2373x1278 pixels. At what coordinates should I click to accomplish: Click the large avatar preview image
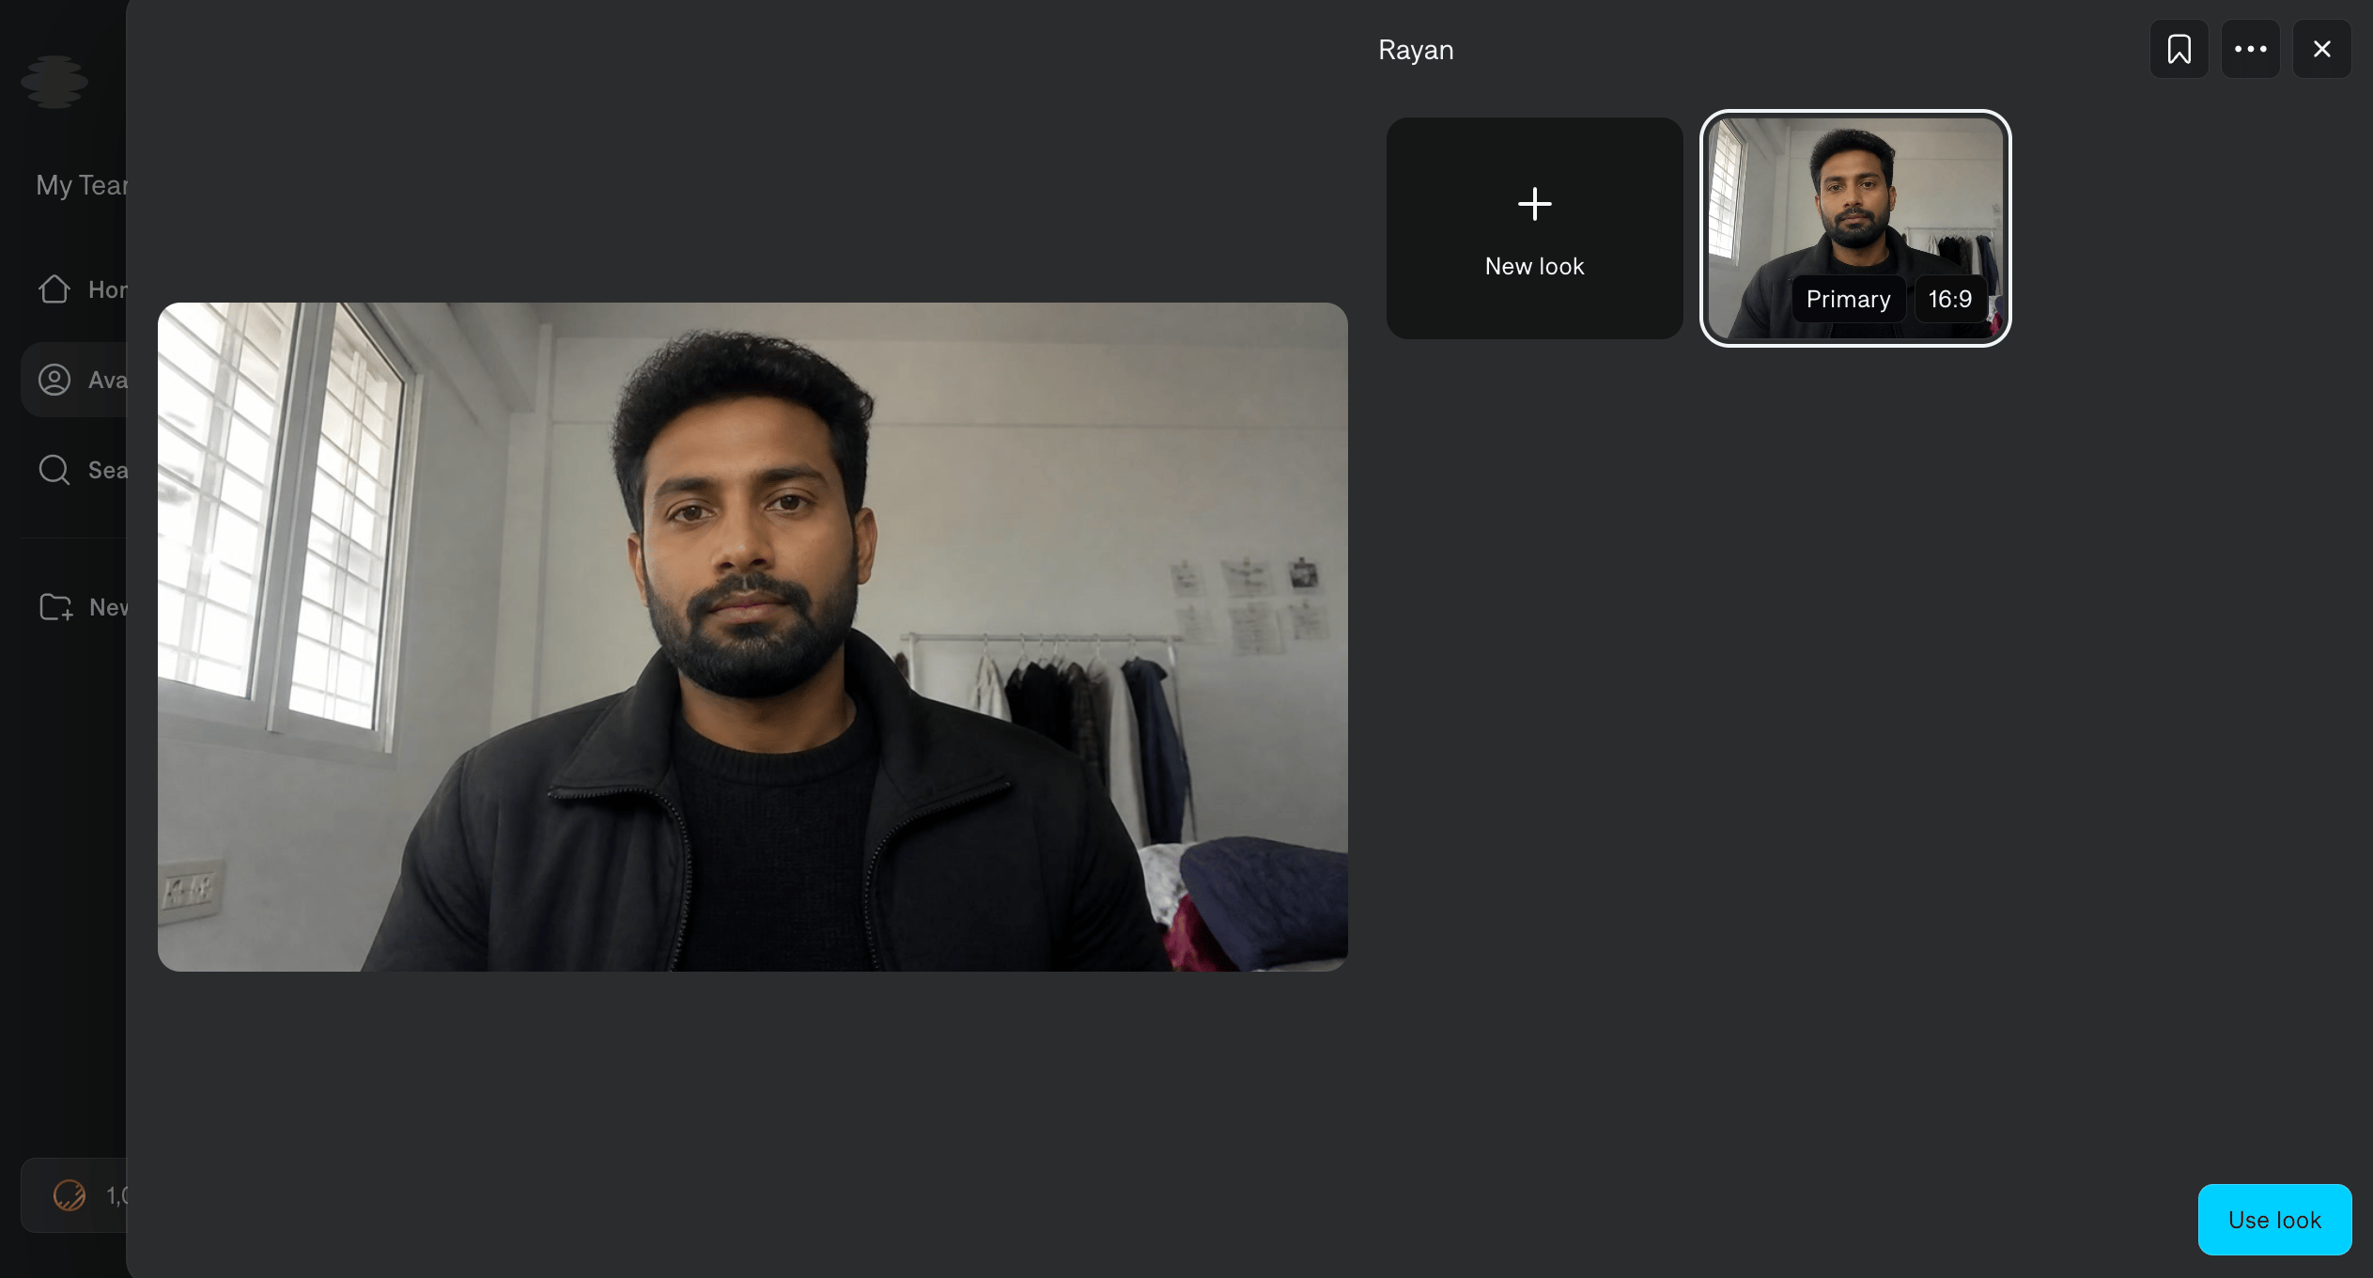click(x=752, y=636)
